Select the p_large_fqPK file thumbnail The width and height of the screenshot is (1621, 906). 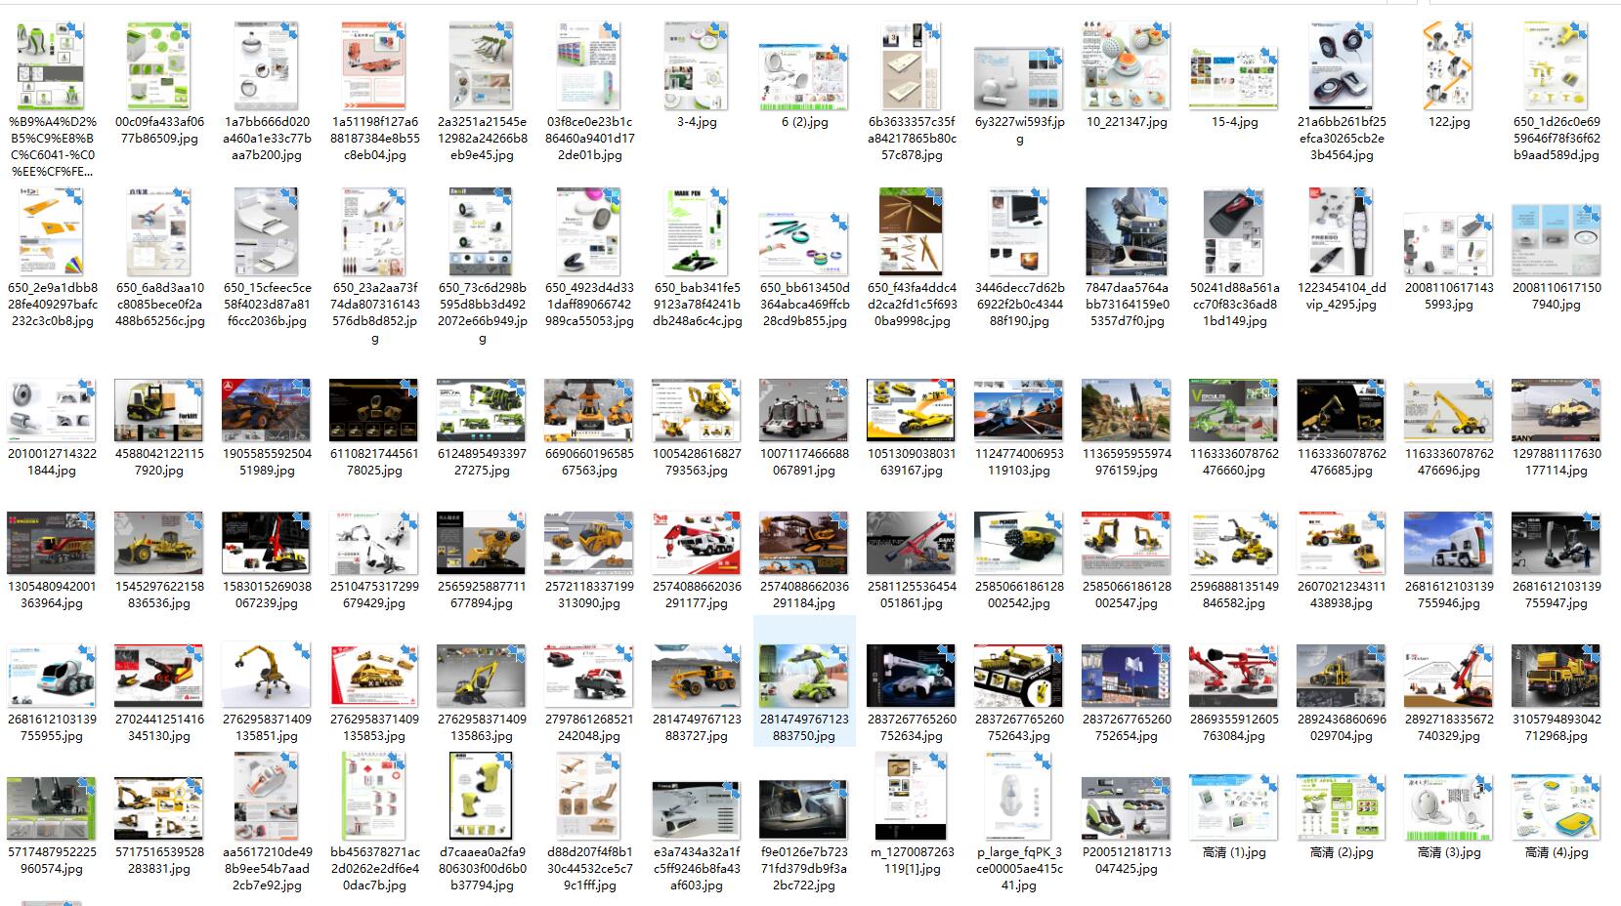coord(1018,797)
